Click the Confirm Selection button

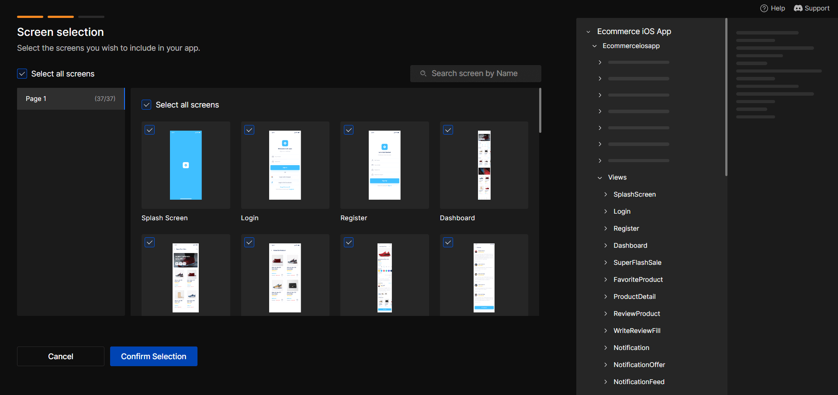pyautogui.click(x=154, y=357)
